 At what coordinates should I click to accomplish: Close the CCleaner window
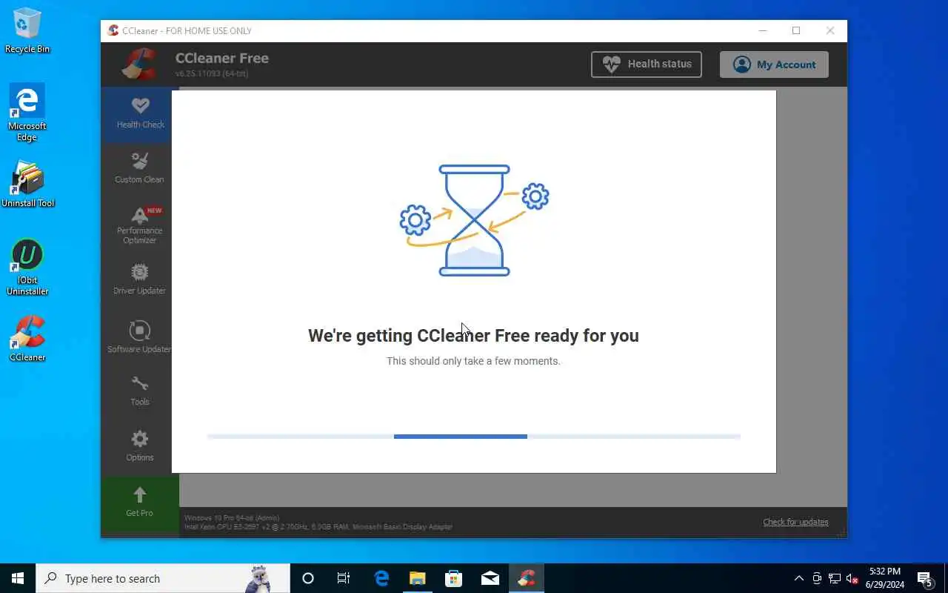(x=830, y=30)
